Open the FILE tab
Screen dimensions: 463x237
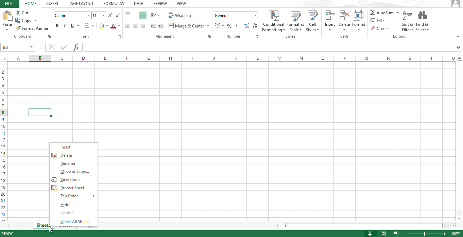click(9, 4)
